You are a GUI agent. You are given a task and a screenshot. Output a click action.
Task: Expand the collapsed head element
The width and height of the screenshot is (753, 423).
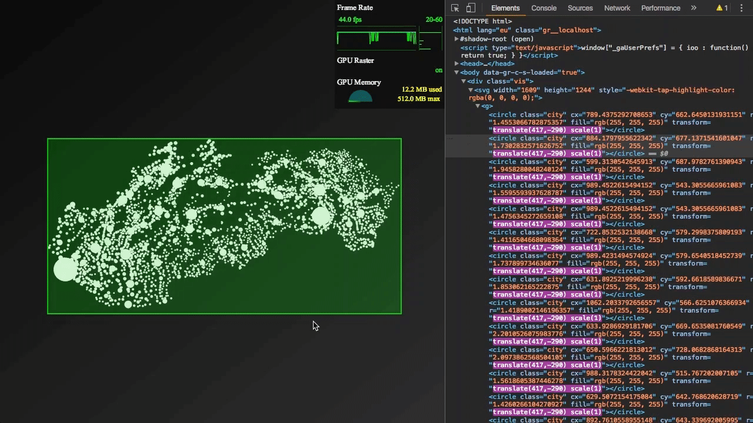pos(457,63)
